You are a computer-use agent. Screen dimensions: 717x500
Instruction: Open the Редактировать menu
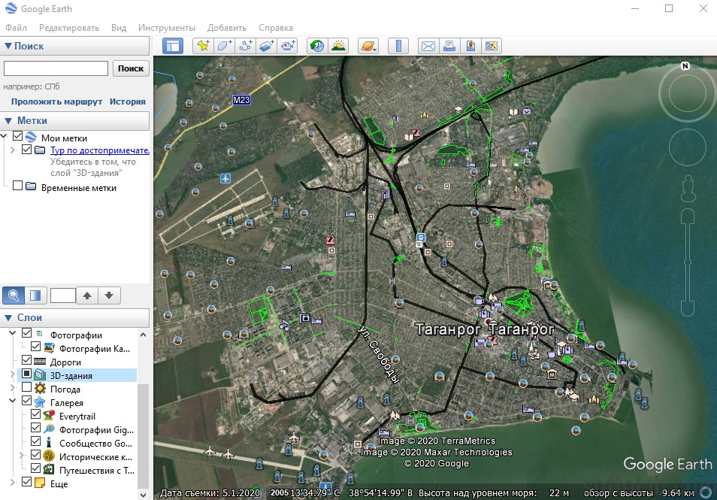[x=69, y=28]
